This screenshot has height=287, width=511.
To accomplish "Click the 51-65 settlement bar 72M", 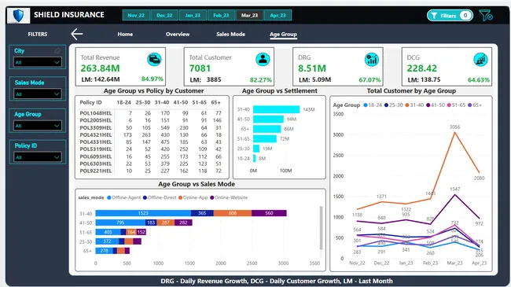I will click(x=265, y=138).
